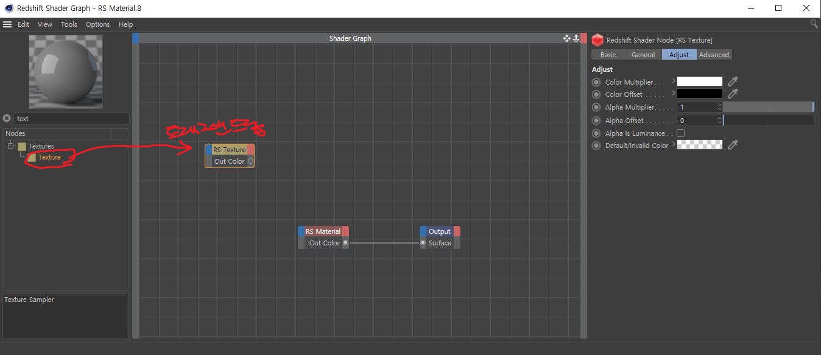Click the blue corner of Shader Graph header
The height and width of the screenshot is (355, 821).
136,38
